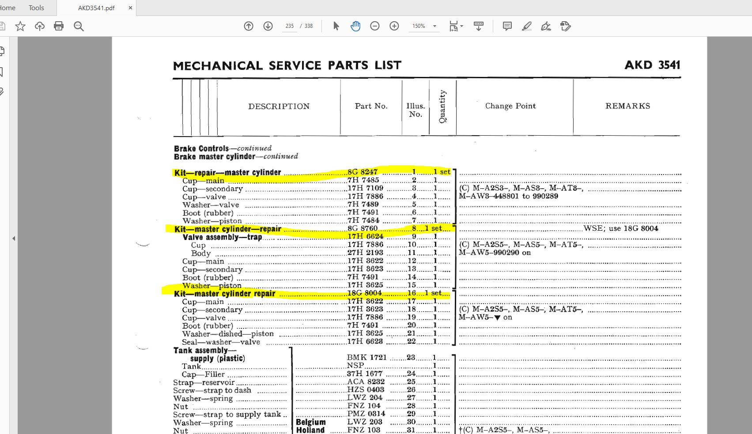Print the document with the printer icon
Viewport: 752px width, 434px height.
[59, 27]
